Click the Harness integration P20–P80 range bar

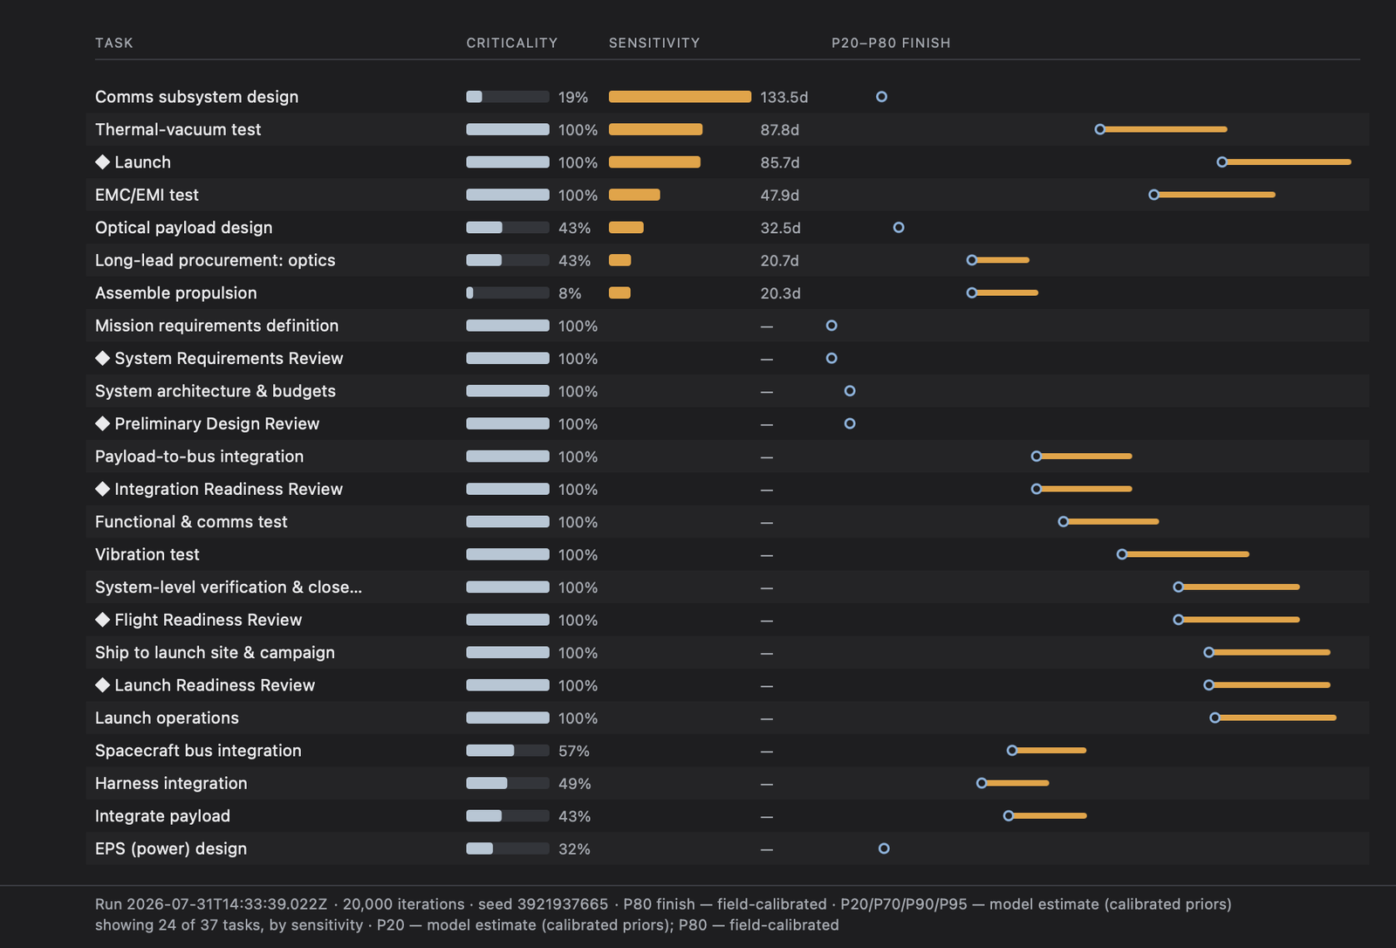(x=1016, y=783)
